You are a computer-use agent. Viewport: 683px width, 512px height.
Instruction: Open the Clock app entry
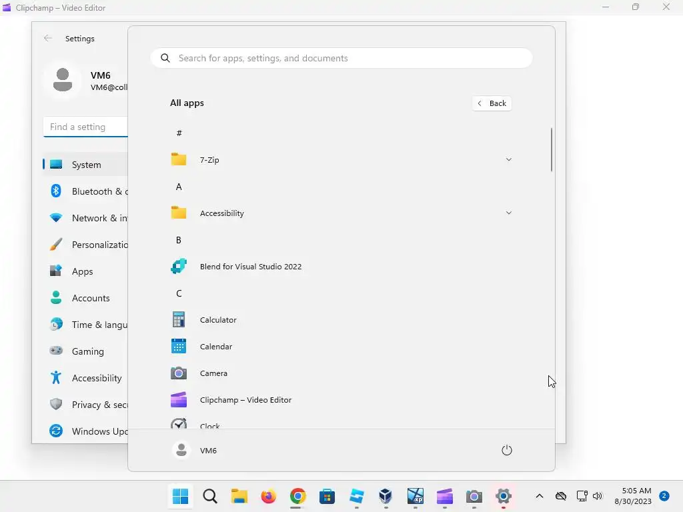[x=341, y=424]
